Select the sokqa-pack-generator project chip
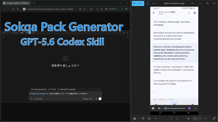This screenshot has height=122, width=218. tap(39, 89)
